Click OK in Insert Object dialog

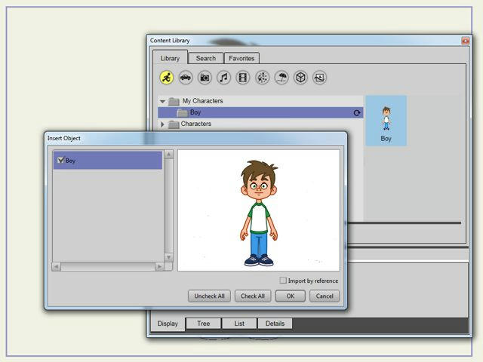(x=290, y=296)
